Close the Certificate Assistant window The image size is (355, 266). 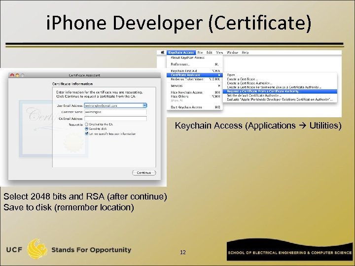coord(12,75)
